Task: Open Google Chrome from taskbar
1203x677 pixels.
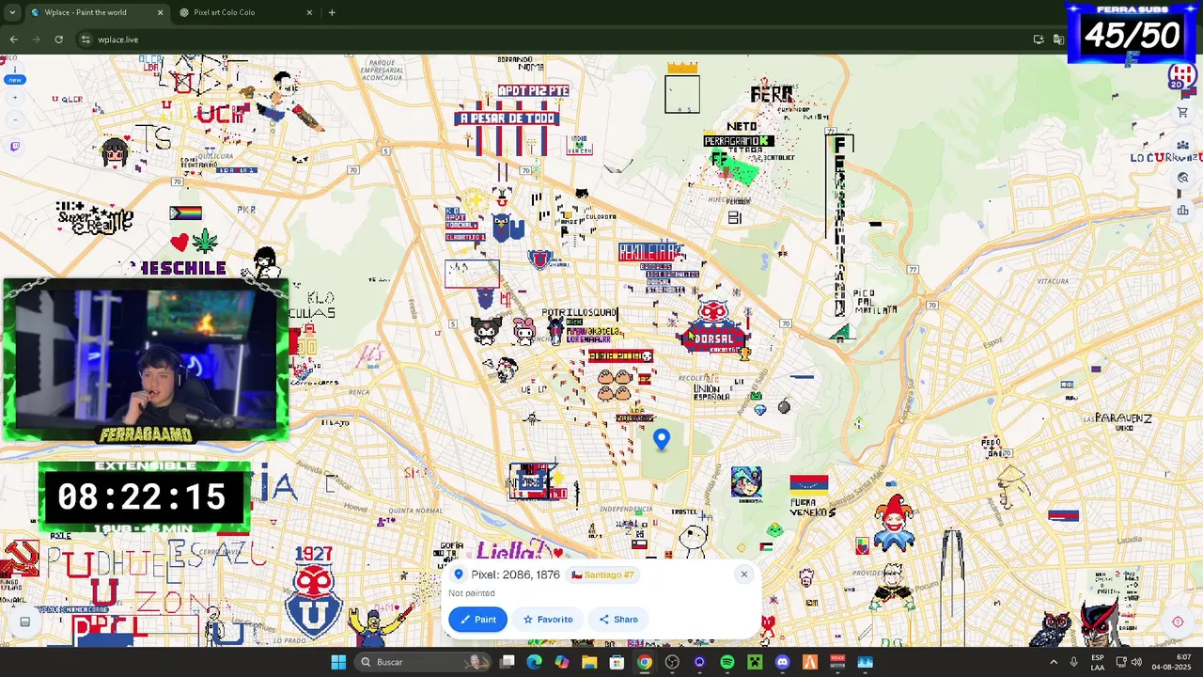Action: pyautogui.click(x=644, y=662)
